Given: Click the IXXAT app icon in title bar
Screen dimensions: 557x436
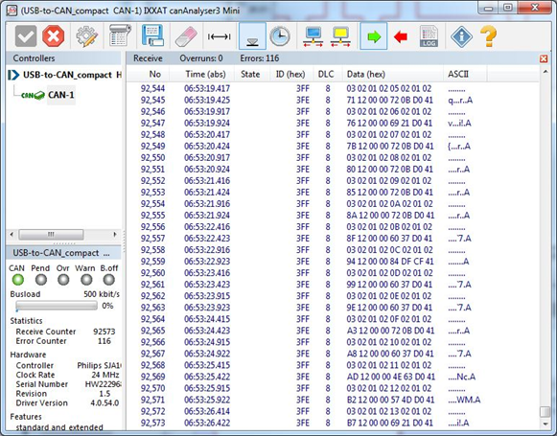Looking at the screenshot, I should pos(12,11).
